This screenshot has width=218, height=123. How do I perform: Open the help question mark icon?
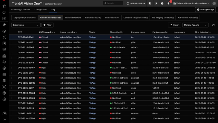[x=162, y=4]
